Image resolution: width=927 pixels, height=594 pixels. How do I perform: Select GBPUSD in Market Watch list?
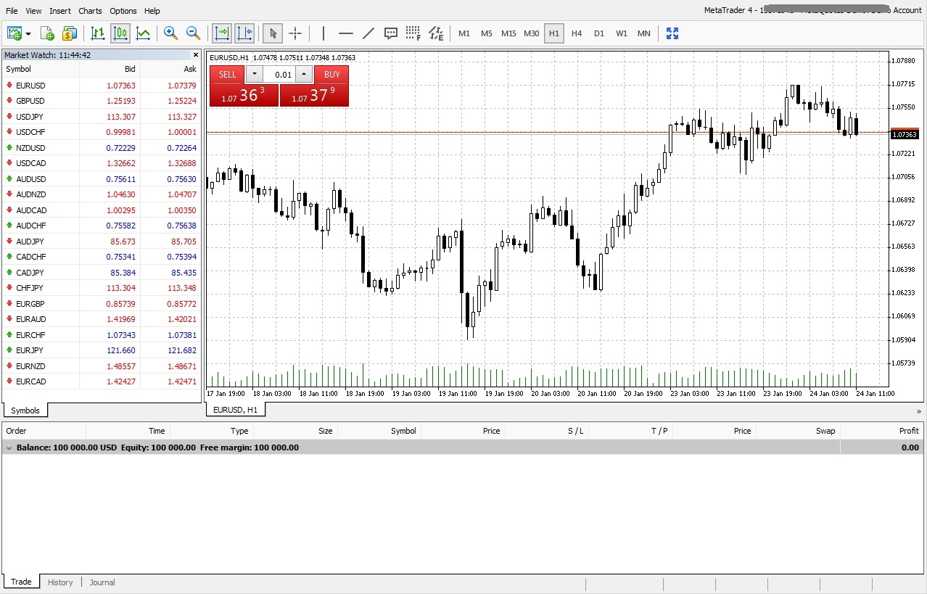30,101
